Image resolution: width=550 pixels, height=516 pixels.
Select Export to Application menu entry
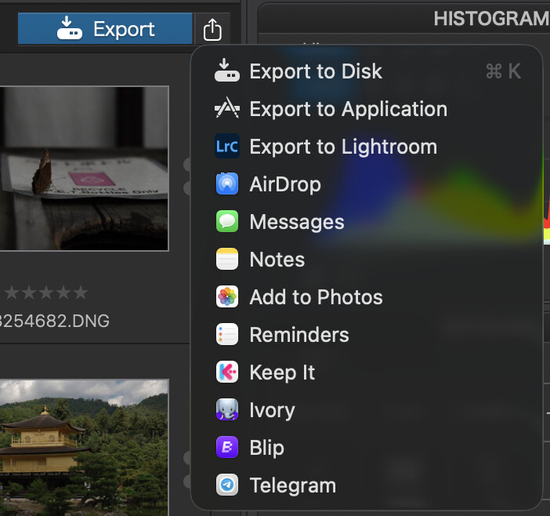click(348, 109)
